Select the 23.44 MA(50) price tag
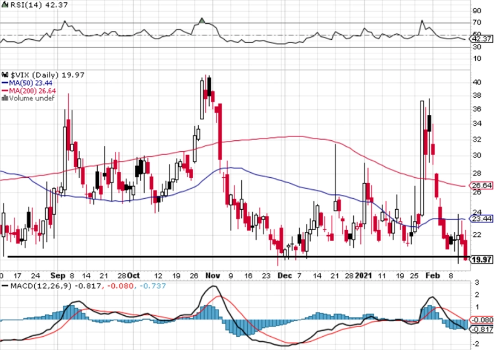Viewport: 494px width, 350px height. click(x=481, y=219)
